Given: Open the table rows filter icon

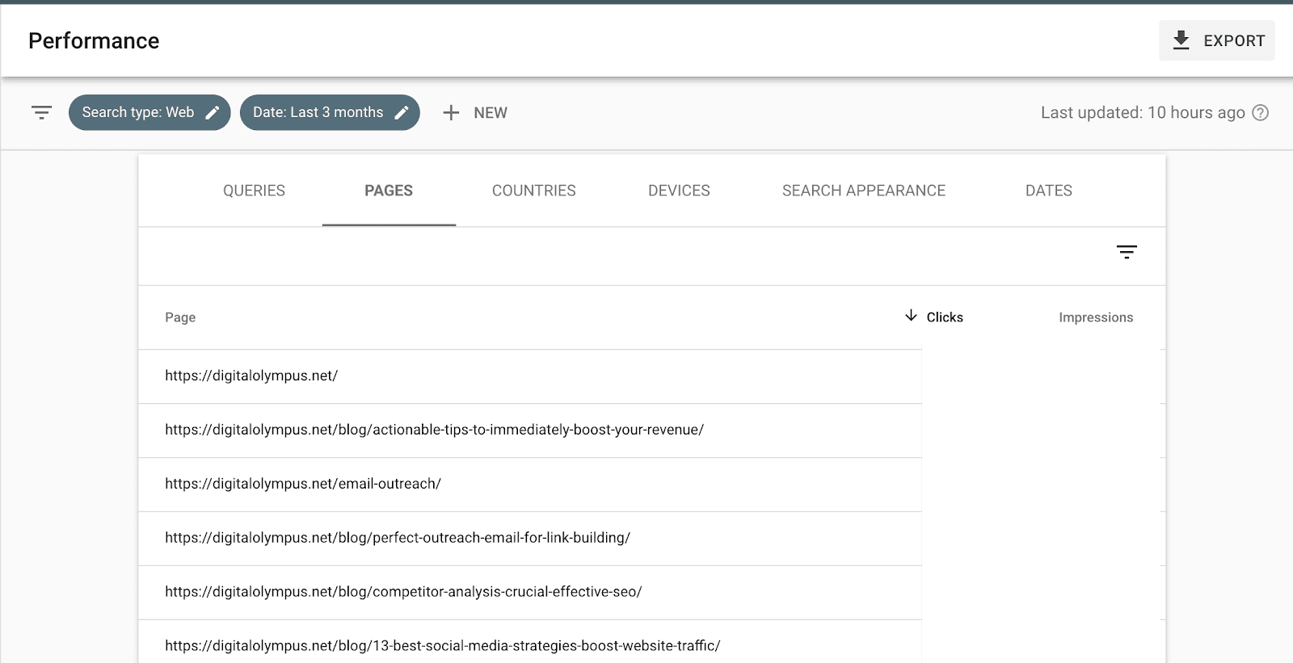Looking at the screenshot, I should 1127,252.
